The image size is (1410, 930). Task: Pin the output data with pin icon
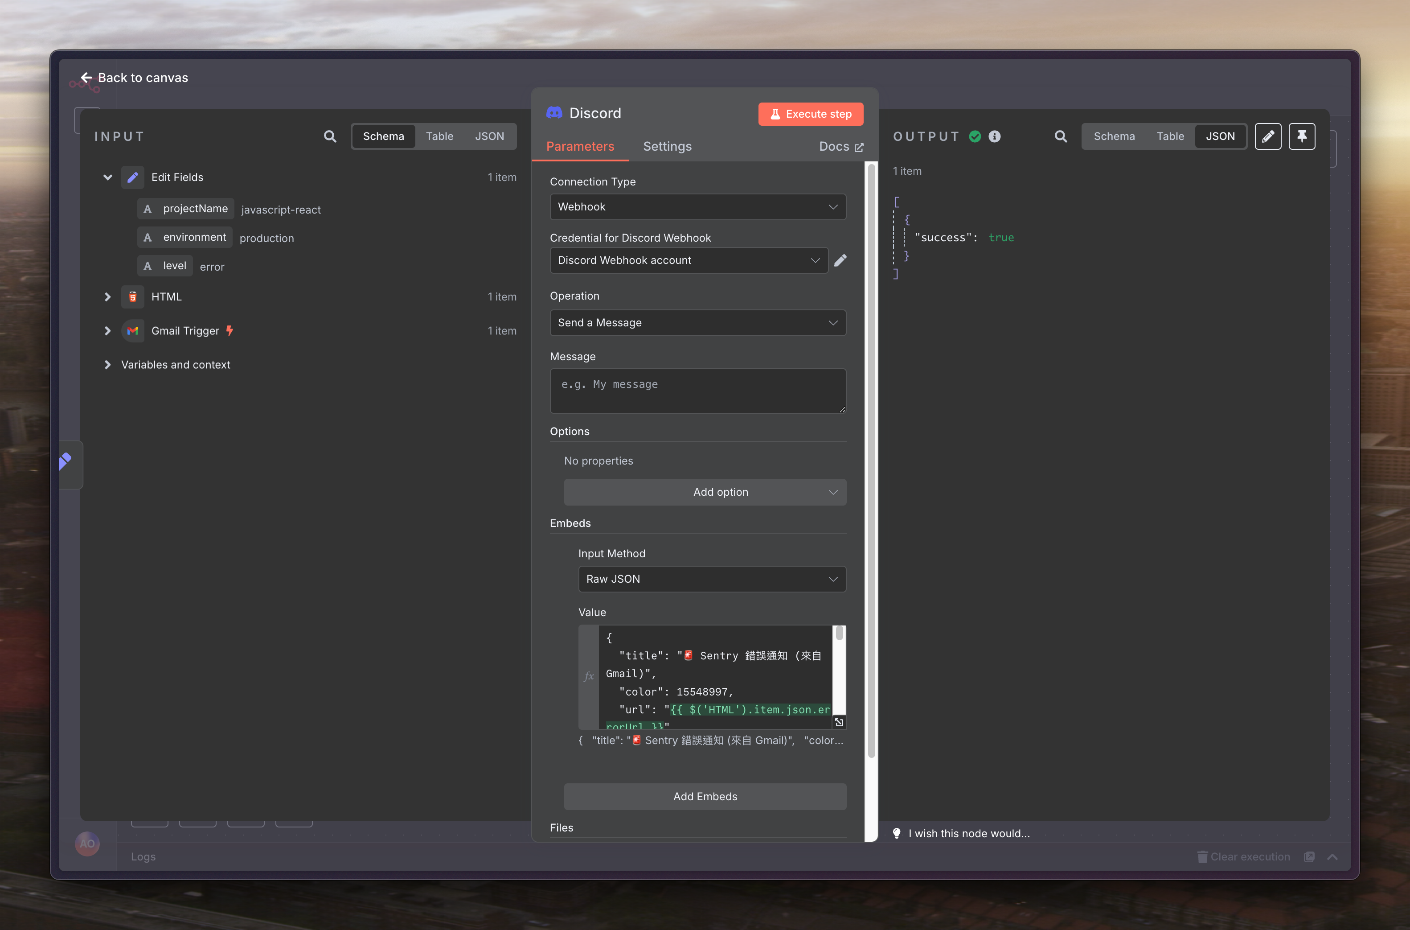point(1302,136)
